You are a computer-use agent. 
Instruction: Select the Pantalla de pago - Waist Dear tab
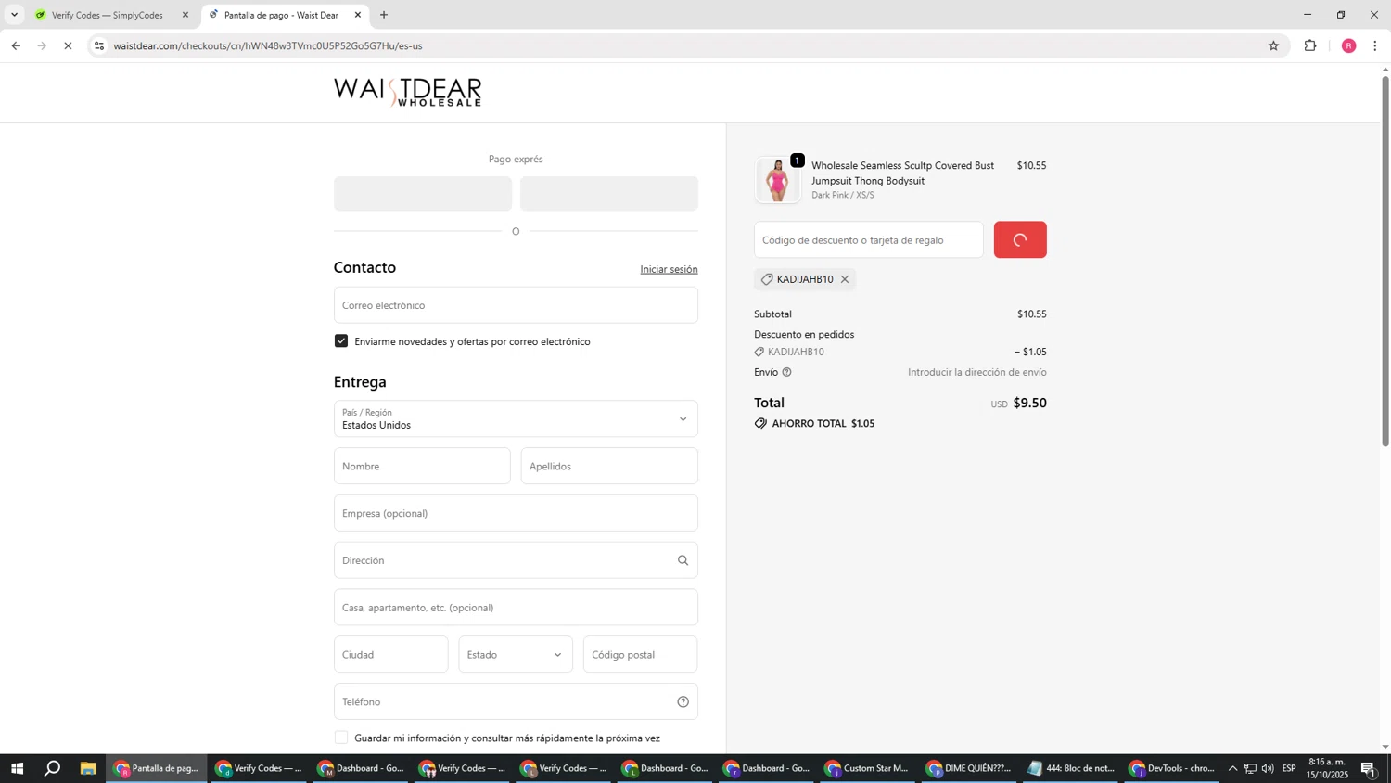click(x=281, y=15)
